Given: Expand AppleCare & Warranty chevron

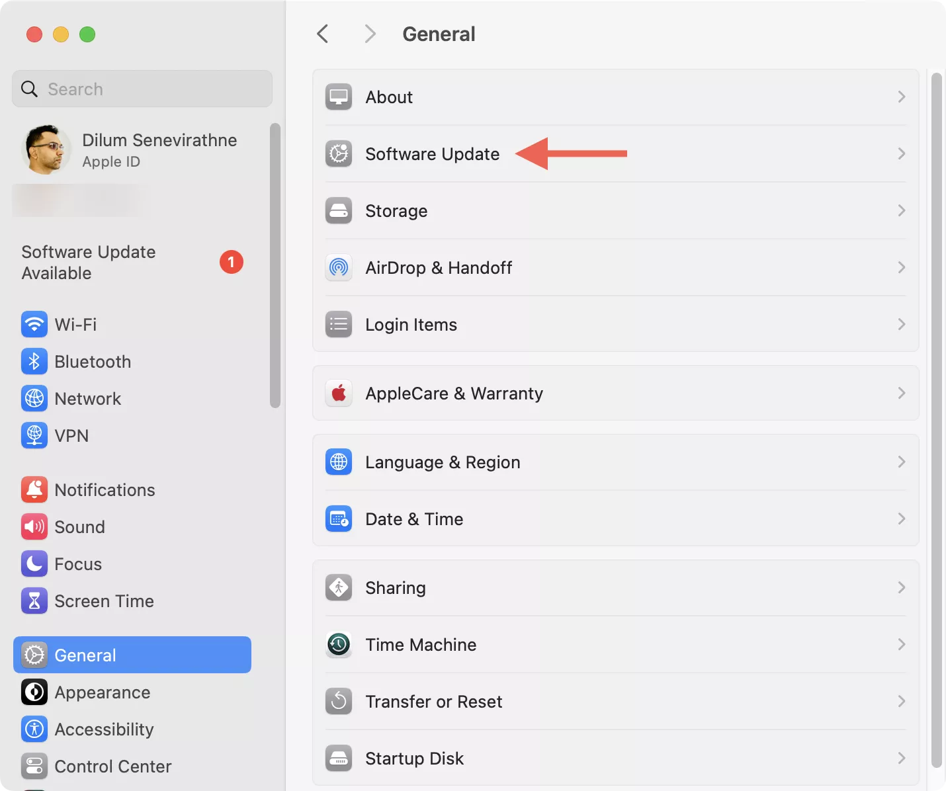Looking at the screenshot, I should click(x=902, y=394).
